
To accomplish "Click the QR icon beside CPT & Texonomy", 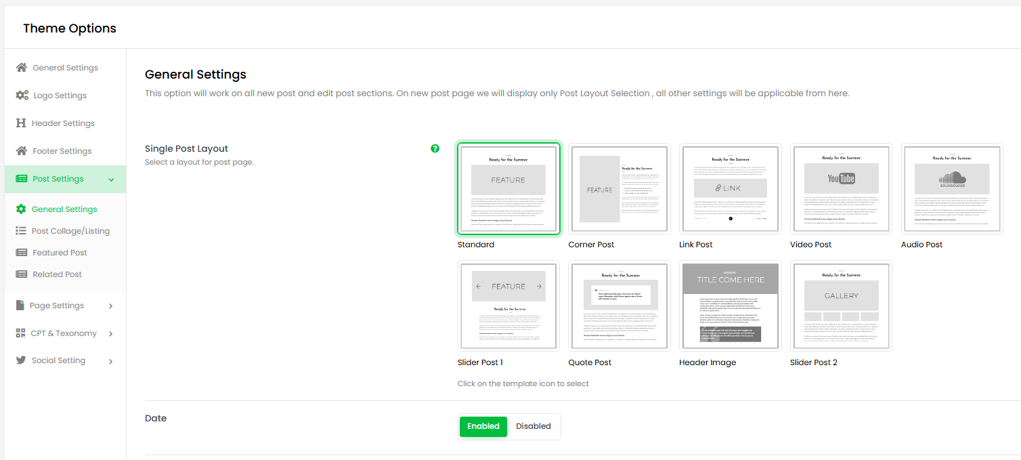I will 20,333.
